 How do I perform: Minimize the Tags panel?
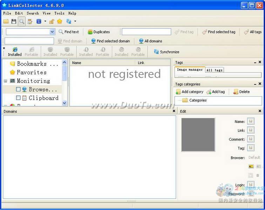tap(255, 63)
